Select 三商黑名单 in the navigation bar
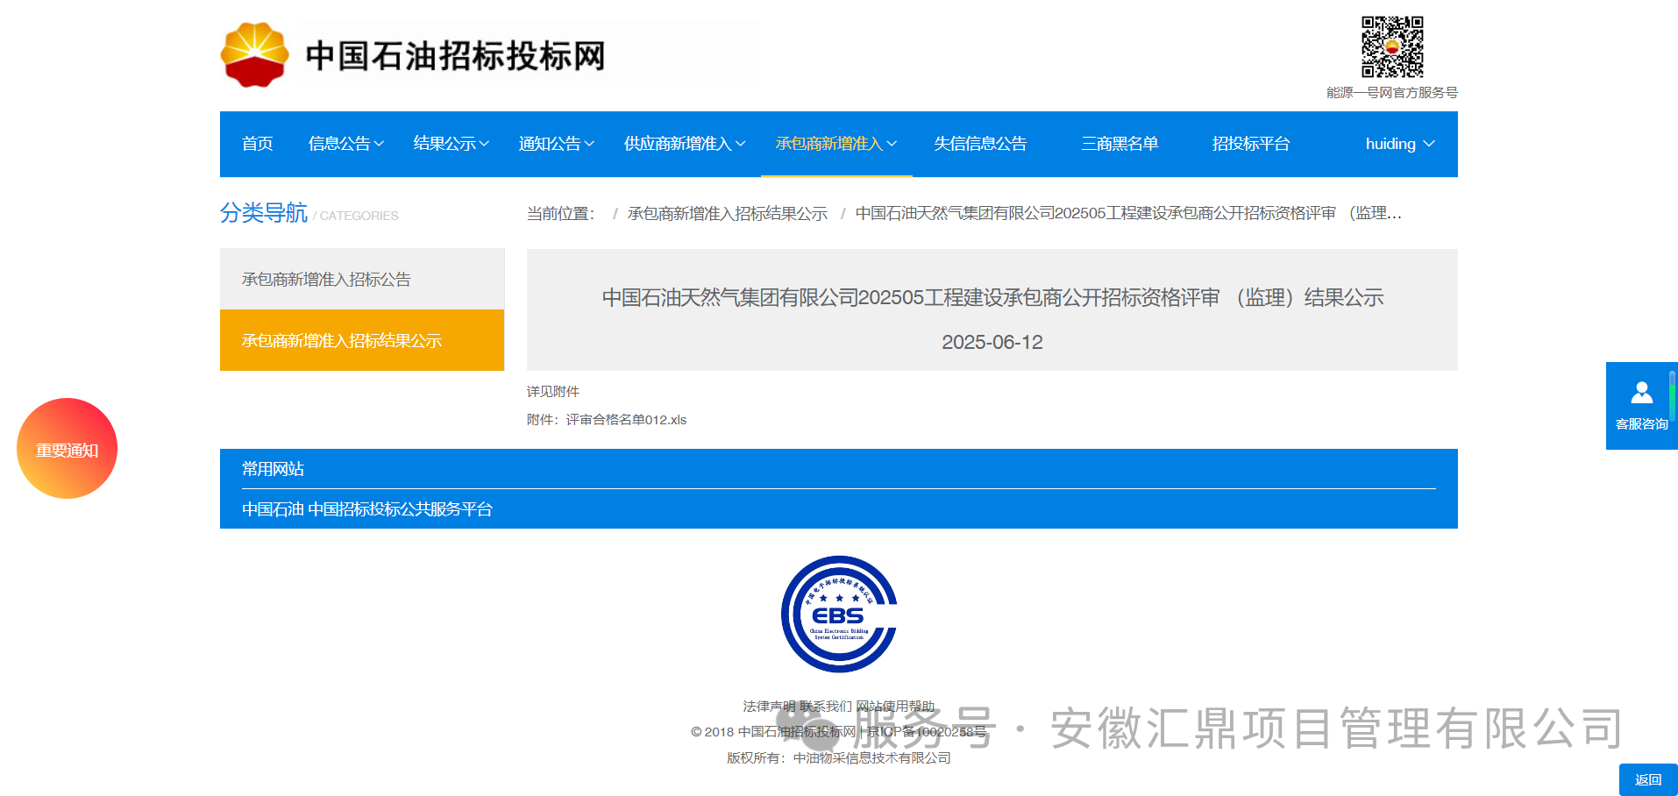 click(1120, 144)
